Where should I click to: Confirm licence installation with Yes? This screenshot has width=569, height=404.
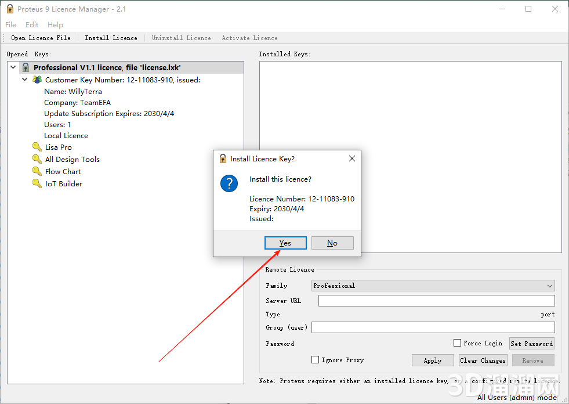point(285,243)
